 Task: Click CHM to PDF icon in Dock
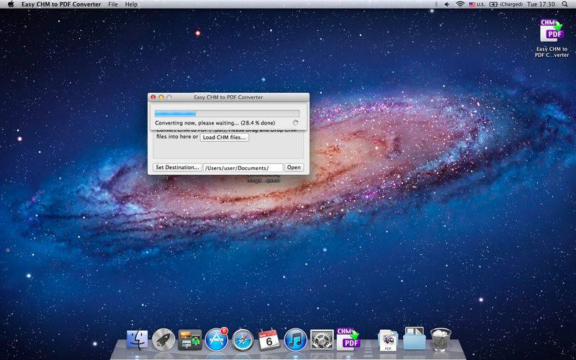point(348,338)
